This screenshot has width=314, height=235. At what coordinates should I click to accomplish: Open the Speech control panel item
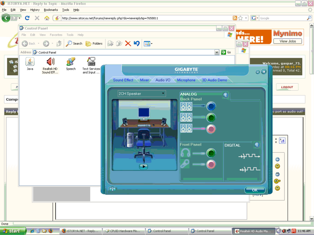click(71, 62)
